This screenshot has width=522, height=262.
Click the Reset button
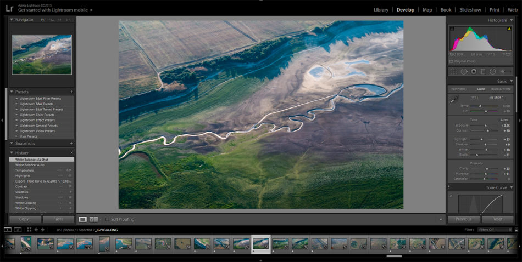coord(497,219)
